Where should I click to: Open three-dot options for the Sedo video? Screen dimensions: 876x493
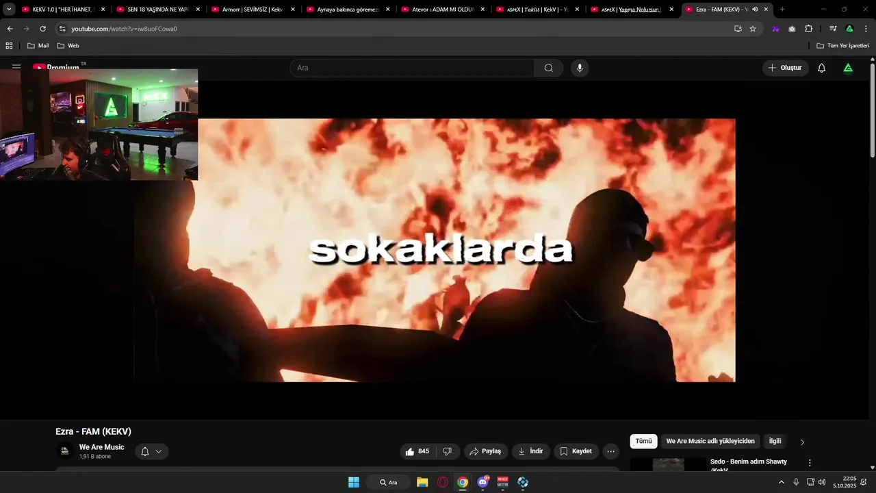(x=810, y=463)
